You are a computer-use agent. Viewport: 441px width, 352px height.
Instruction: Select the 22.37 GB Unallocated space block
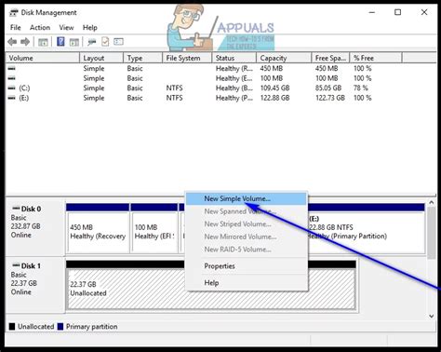[211, 285]
